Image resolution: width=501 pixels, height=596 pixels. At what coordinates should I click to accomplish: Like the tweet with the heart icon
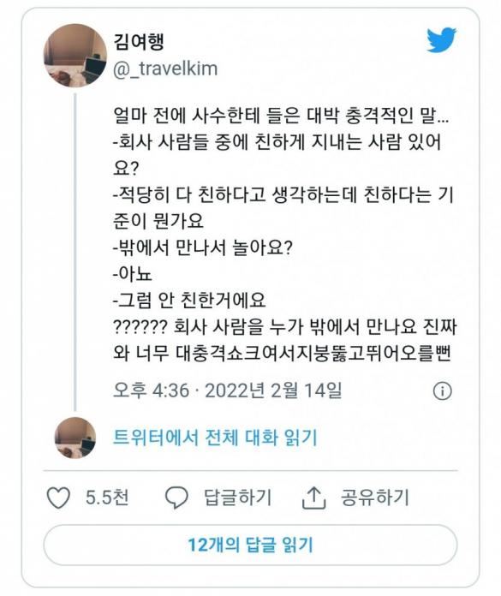58,498
